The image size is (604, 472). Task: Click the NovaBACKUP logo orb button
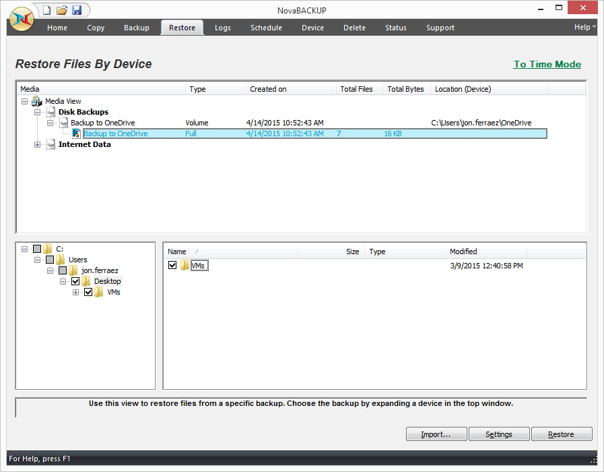[21, 20]
